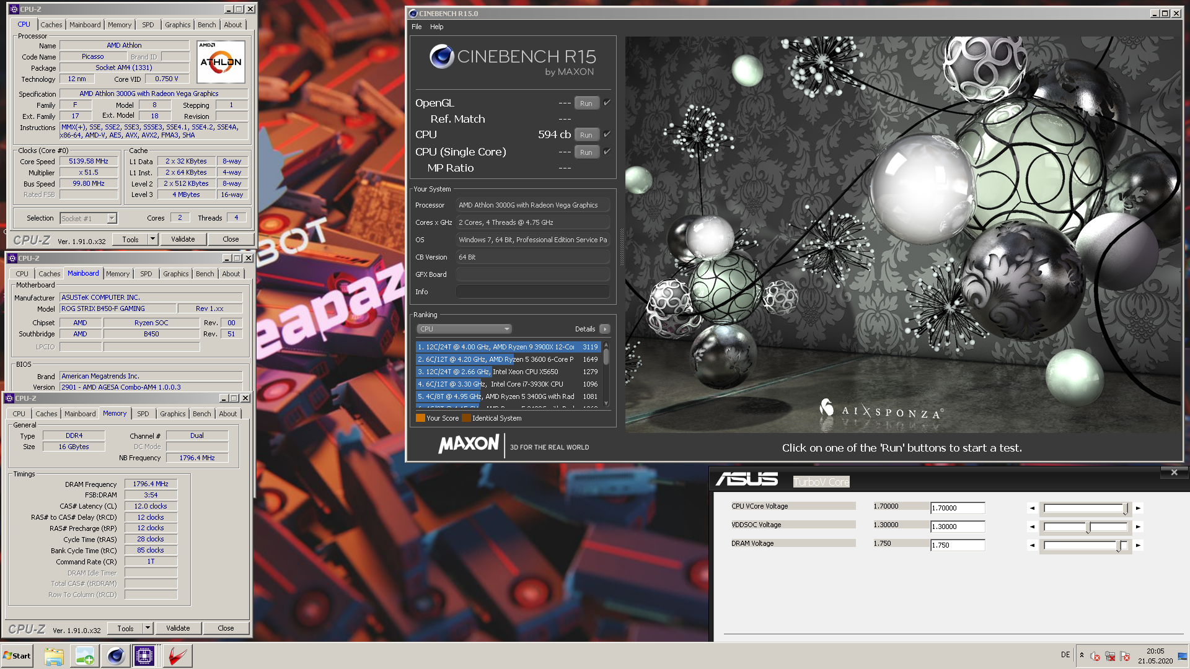Decrease CPU VCore Voltage with left arrow

point(1032,509)
